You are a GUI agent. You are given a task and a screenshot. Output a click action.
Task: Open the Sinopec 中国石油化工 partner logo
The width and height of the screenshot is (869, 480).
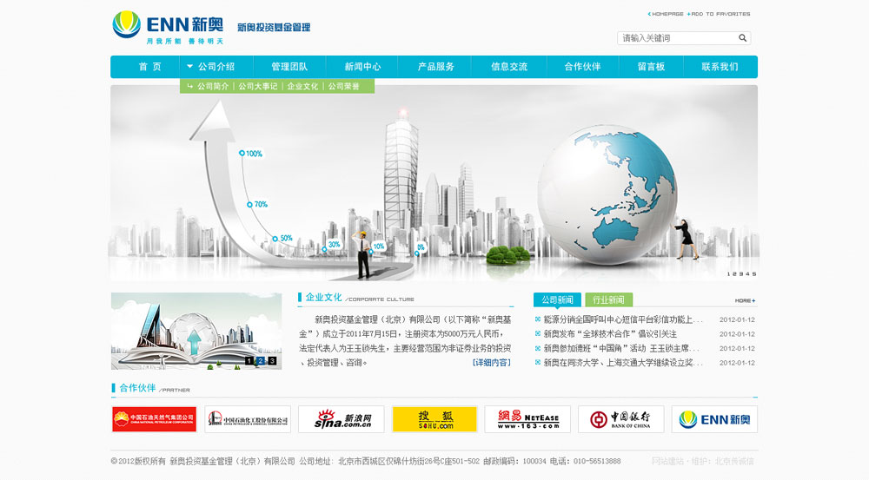click(248, 419)
